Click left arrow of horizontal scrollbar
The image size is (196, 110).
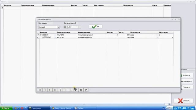click(2, 104)
